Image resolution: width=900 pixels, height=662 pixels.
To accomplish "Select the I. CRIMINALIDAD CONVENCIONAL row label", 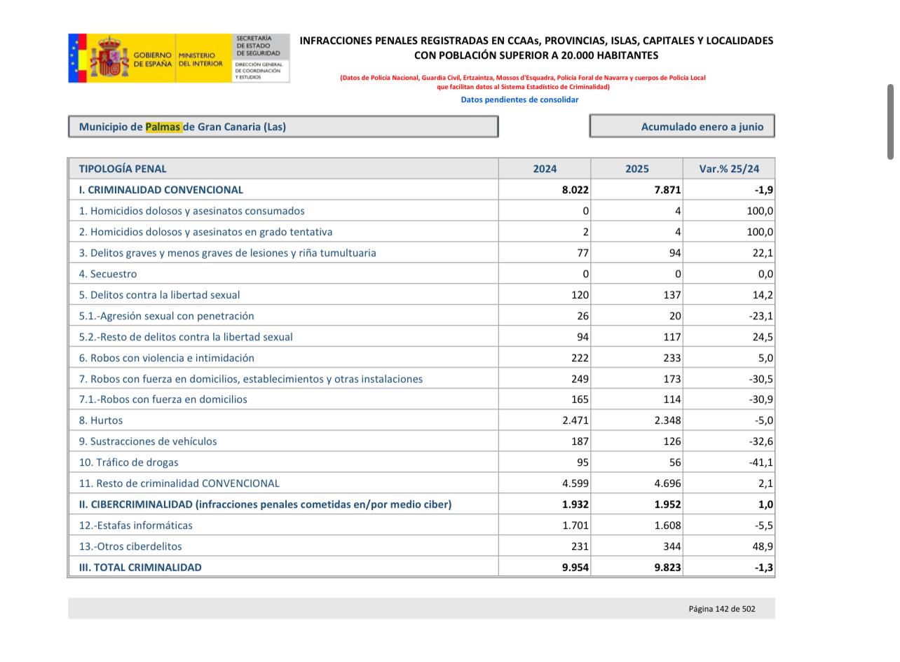I will [x=161, y=190].
